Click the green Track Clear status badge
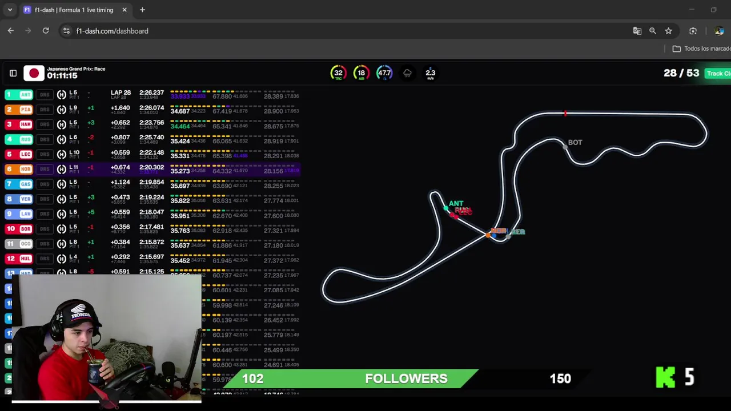Image resolution: width=731 pixels, height=411 pixels. point(718,73)
